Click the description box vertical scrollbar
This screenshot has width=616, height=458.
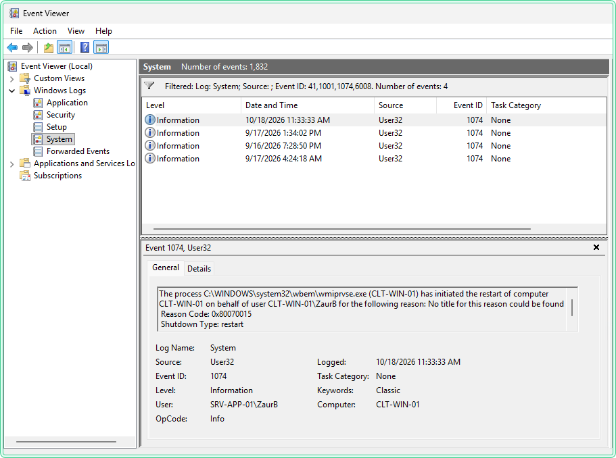572,307
